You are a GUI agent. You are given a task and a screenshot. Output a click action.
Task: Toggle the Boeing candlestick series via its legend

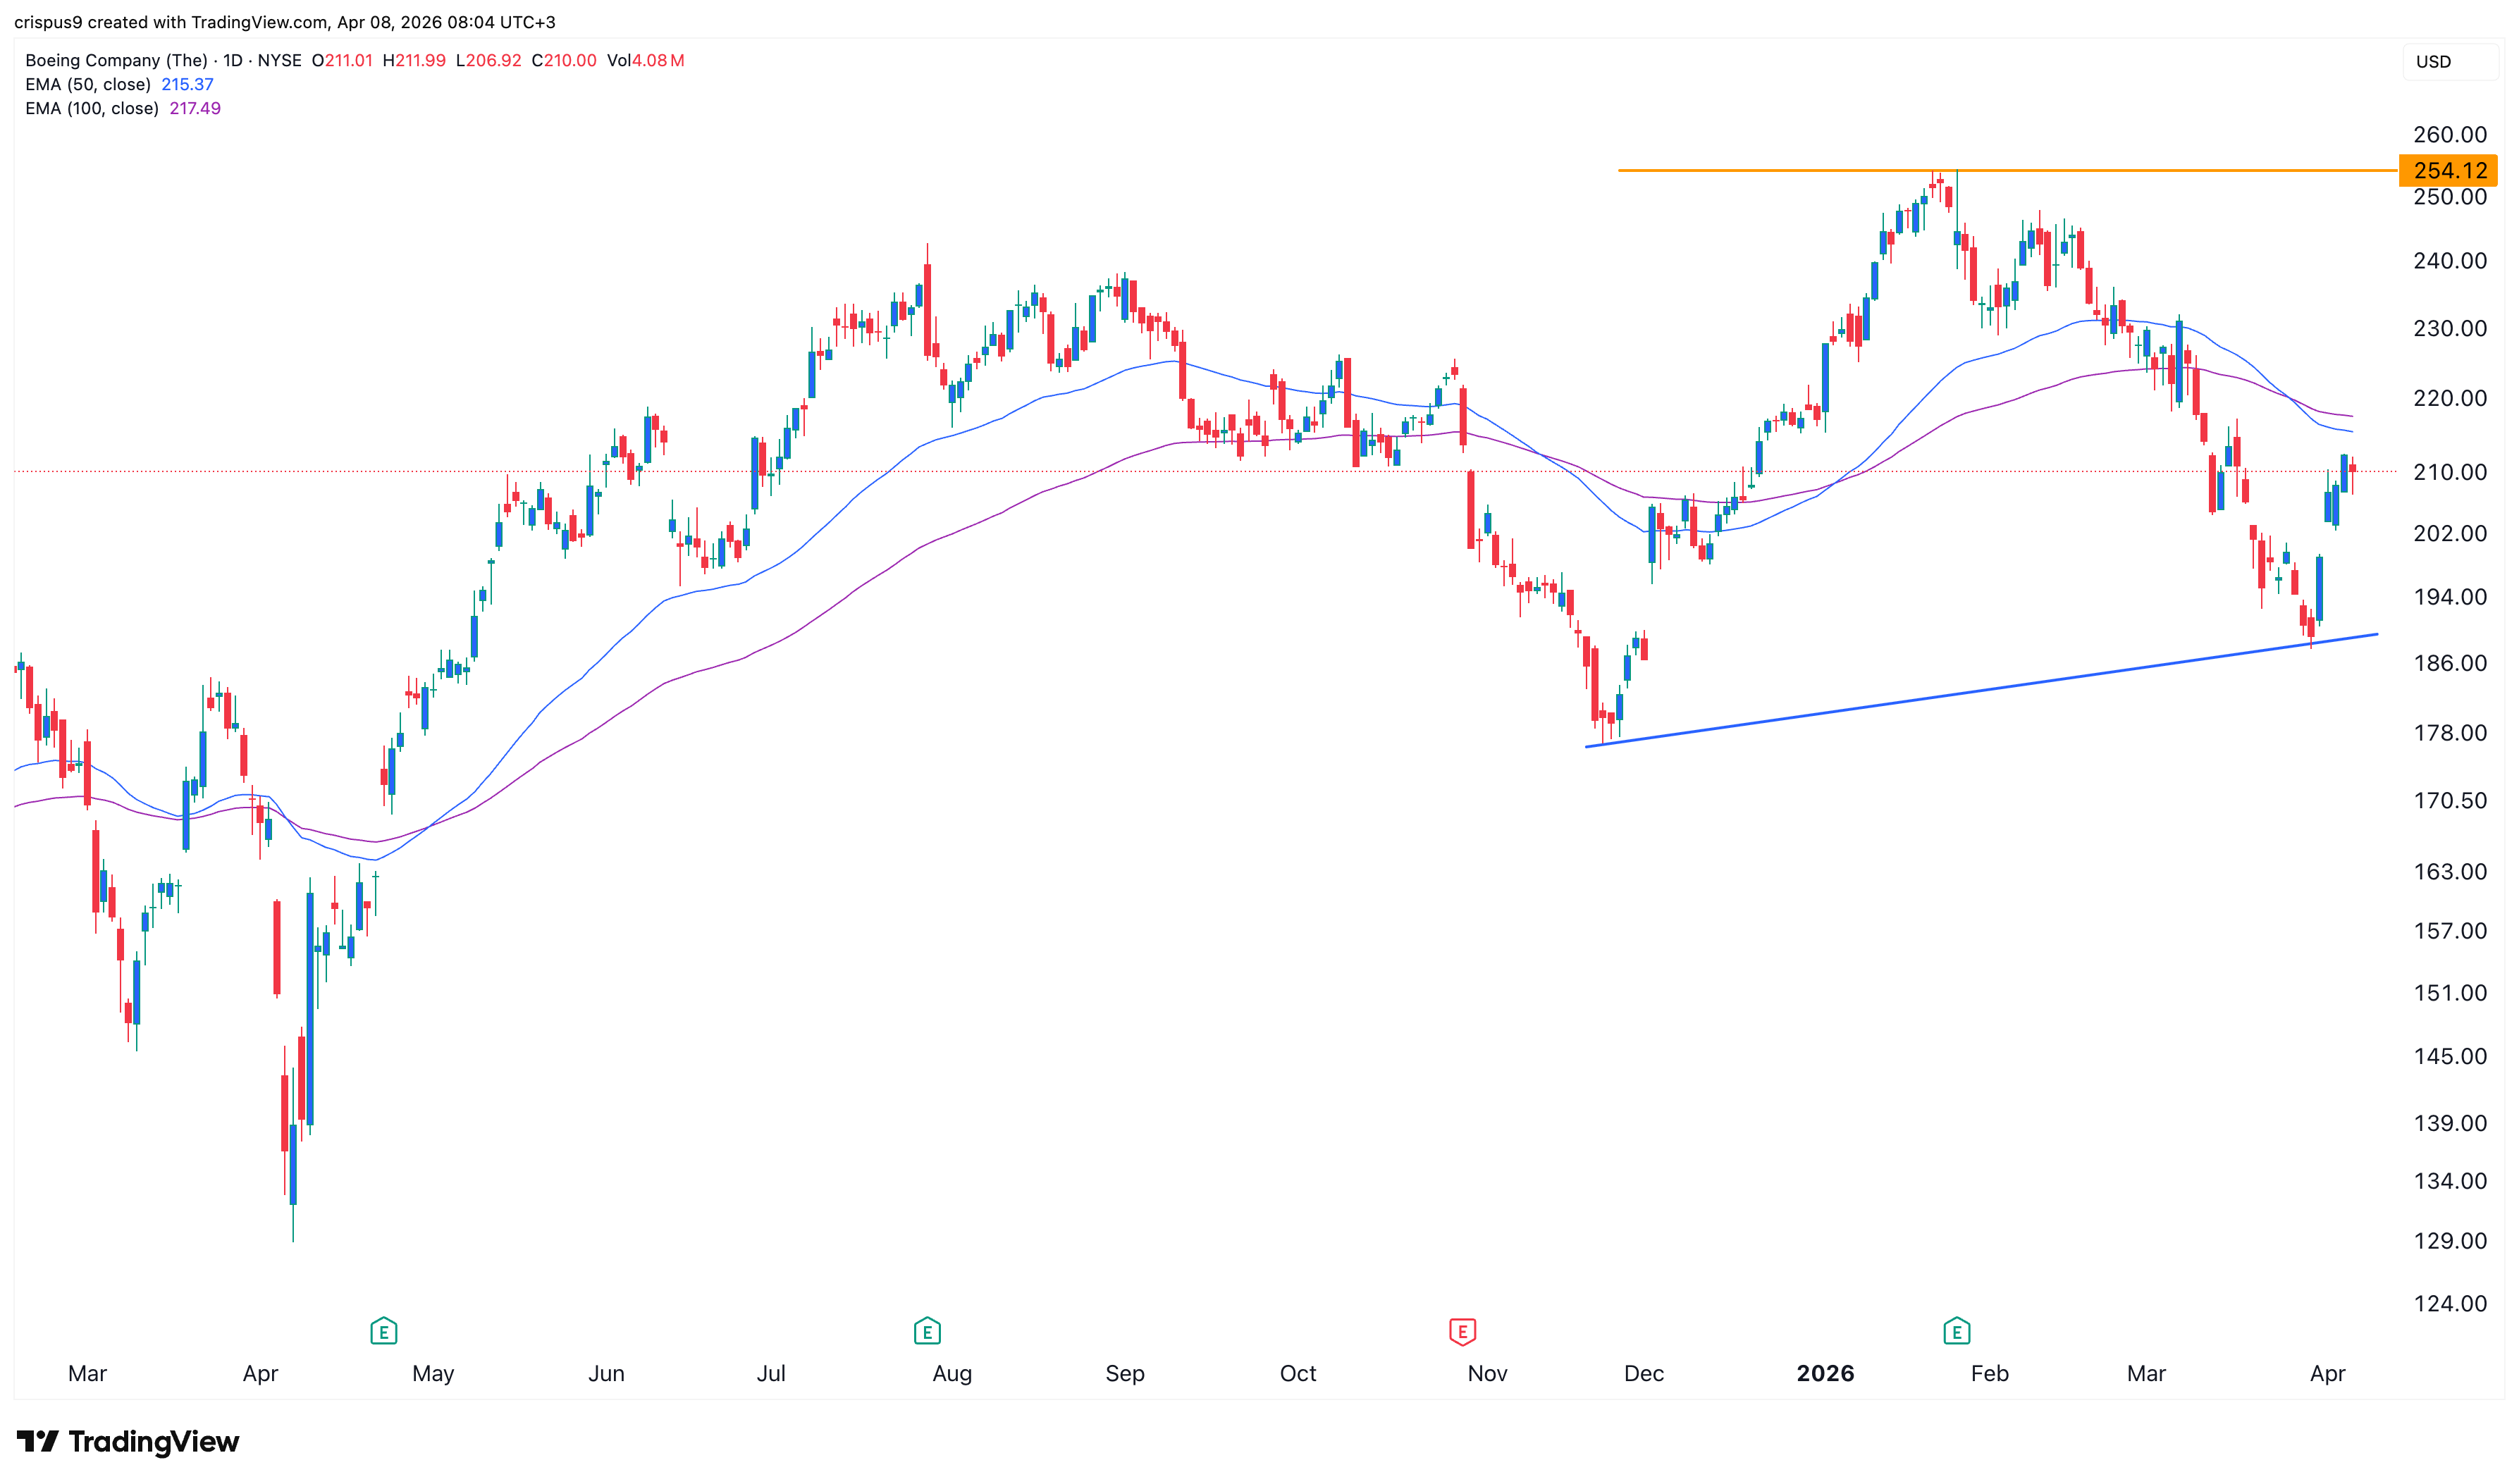120,60
